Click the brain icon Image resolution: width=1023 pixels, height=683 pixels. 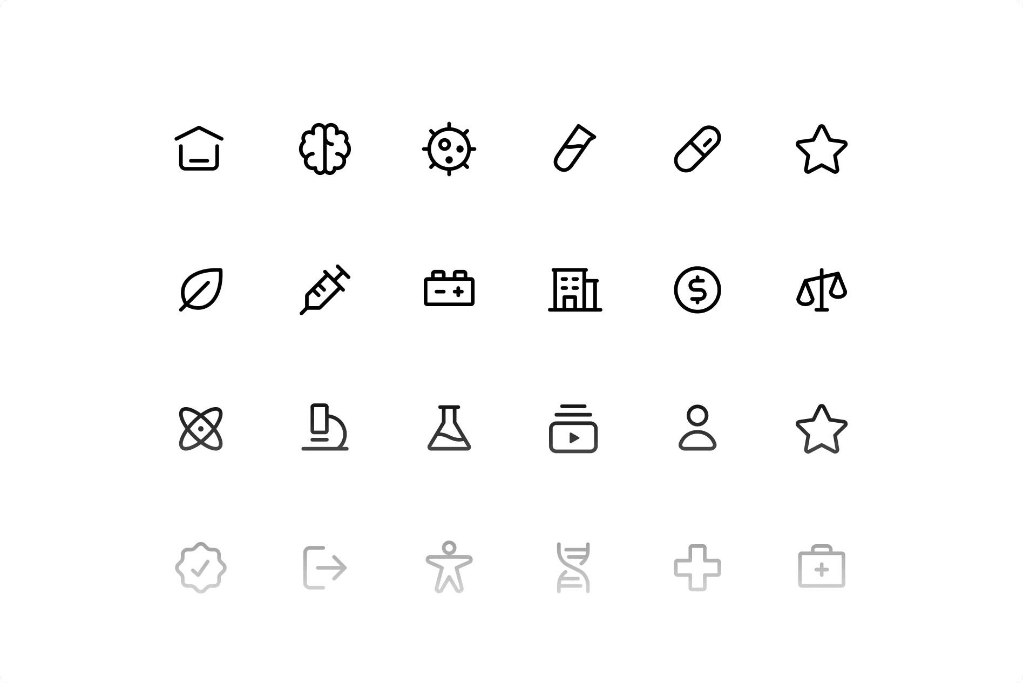[325, 149]
